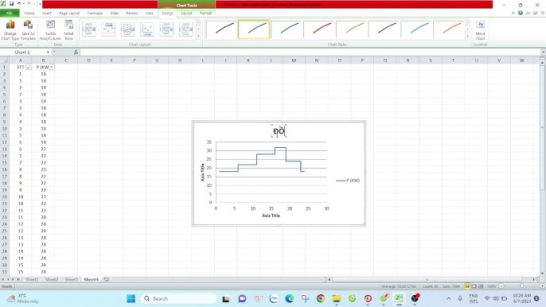Click the Redo arrow icon
546x307 pixels.
coord(29,4)
